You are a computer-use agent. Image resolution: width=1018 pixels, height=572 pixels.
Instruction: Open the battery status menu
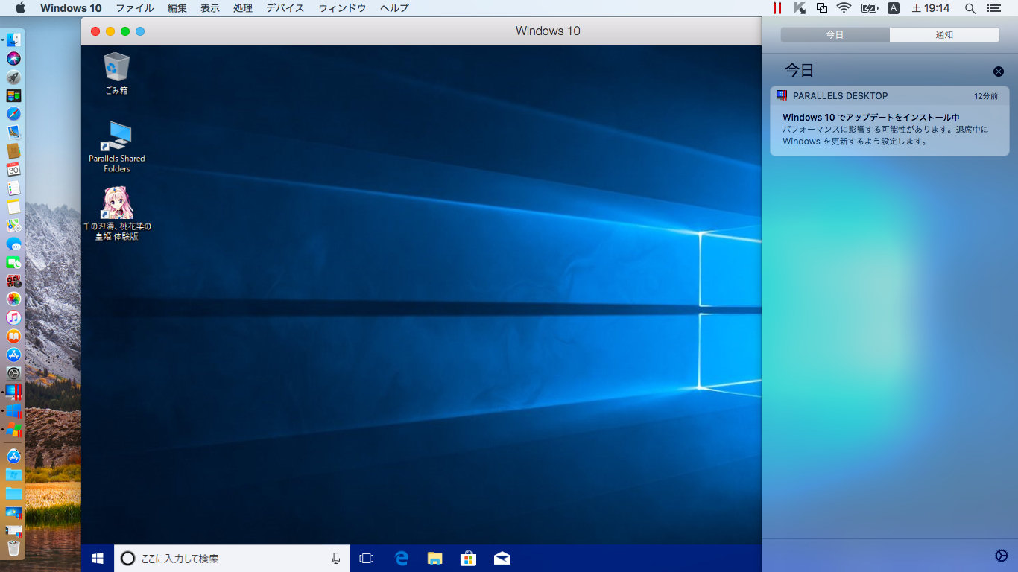pyautogui.click(x=870, y=8)
